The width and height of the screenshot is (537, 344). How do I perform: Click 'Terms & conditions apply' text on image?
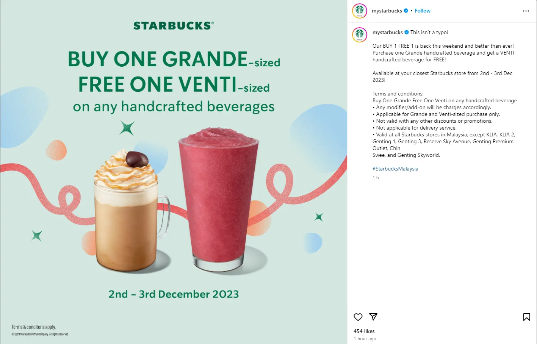pos(34,327)
